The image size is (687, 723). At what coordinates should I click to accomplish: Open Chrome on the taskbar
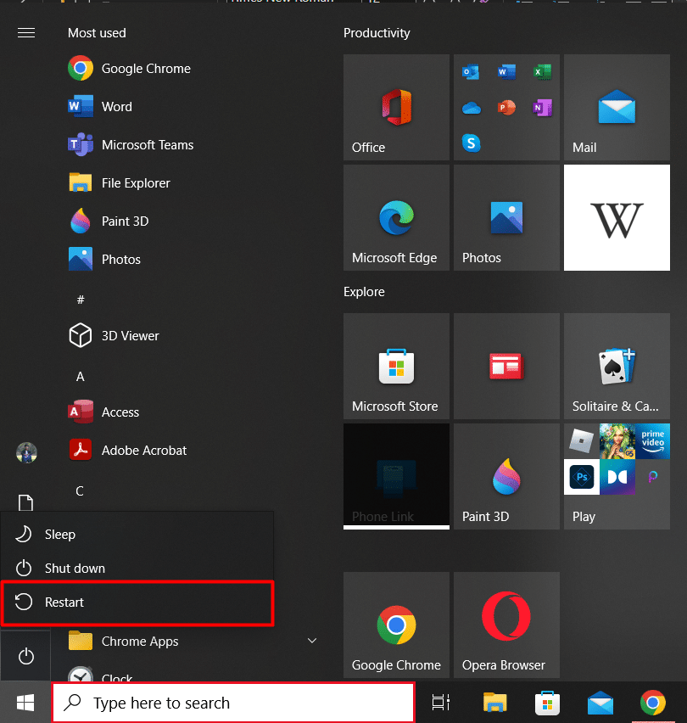point(653,703)
